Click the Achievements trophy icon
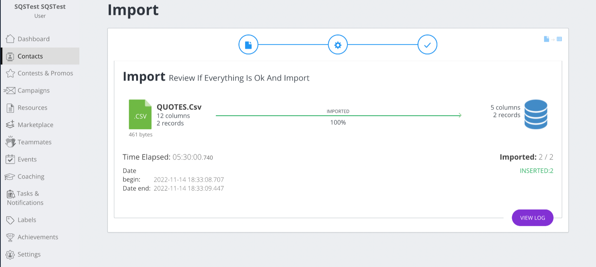The width and height of the screenshot is (596, 267). pyautogui.click(x=10, y=237)
